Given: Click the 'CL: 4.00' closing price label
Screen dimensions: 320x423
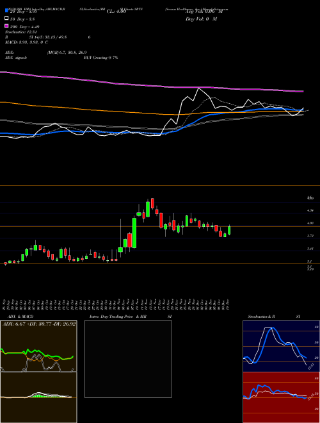Looking at the screenshot, I should pos(116,12).
